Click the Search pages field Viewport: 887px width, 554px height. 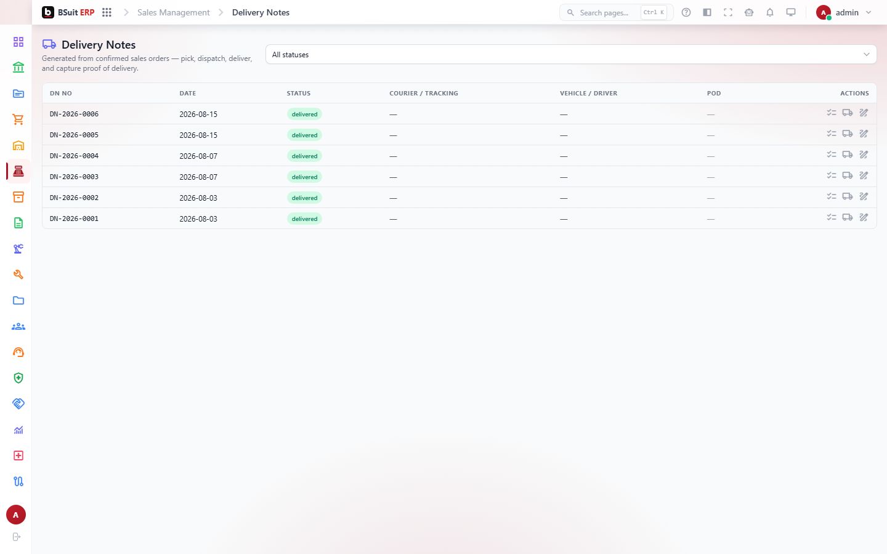pyautogui.click(x=616, y=12)
